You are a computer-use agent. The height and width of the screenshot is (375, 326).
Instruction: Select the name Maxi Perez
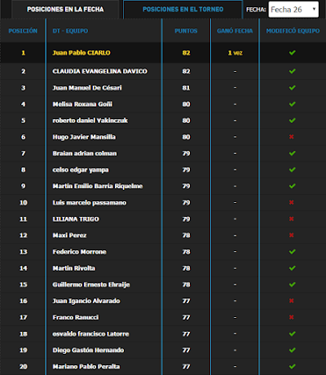pyautogui.click(x=69, y=236)
